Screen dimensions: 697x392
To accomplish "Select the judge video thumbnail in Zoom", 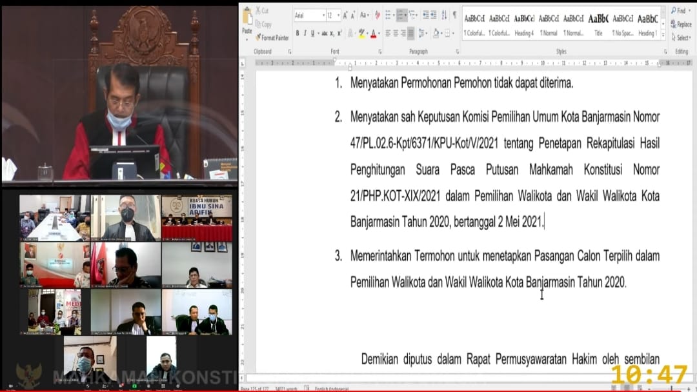I will click(x=126, y=217).
